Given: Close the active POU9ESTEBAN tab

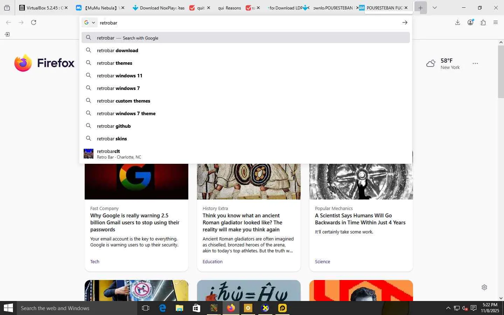Looking at the screenshot, I should point(406,8).
